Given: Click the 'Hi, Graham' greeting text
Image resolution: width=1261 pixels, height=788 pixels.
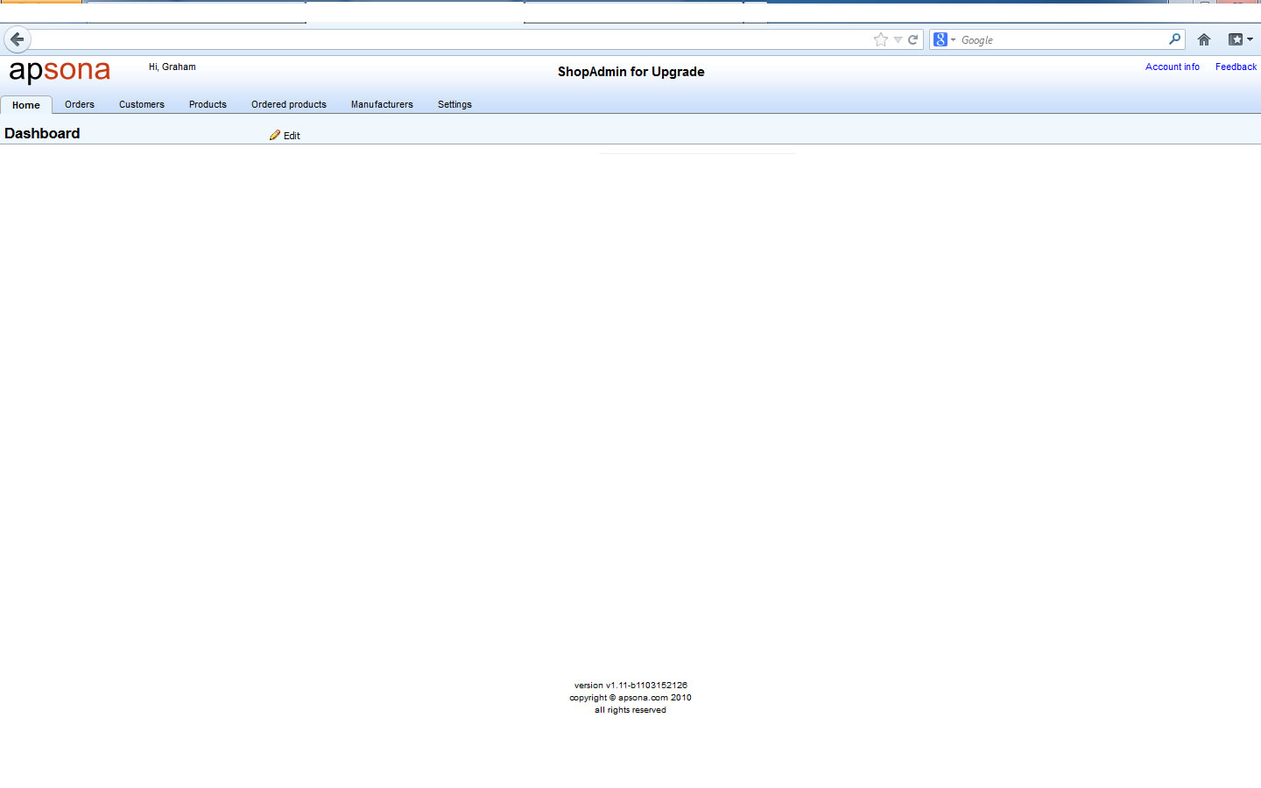Looking at the screenshot, I should point(173,67).
